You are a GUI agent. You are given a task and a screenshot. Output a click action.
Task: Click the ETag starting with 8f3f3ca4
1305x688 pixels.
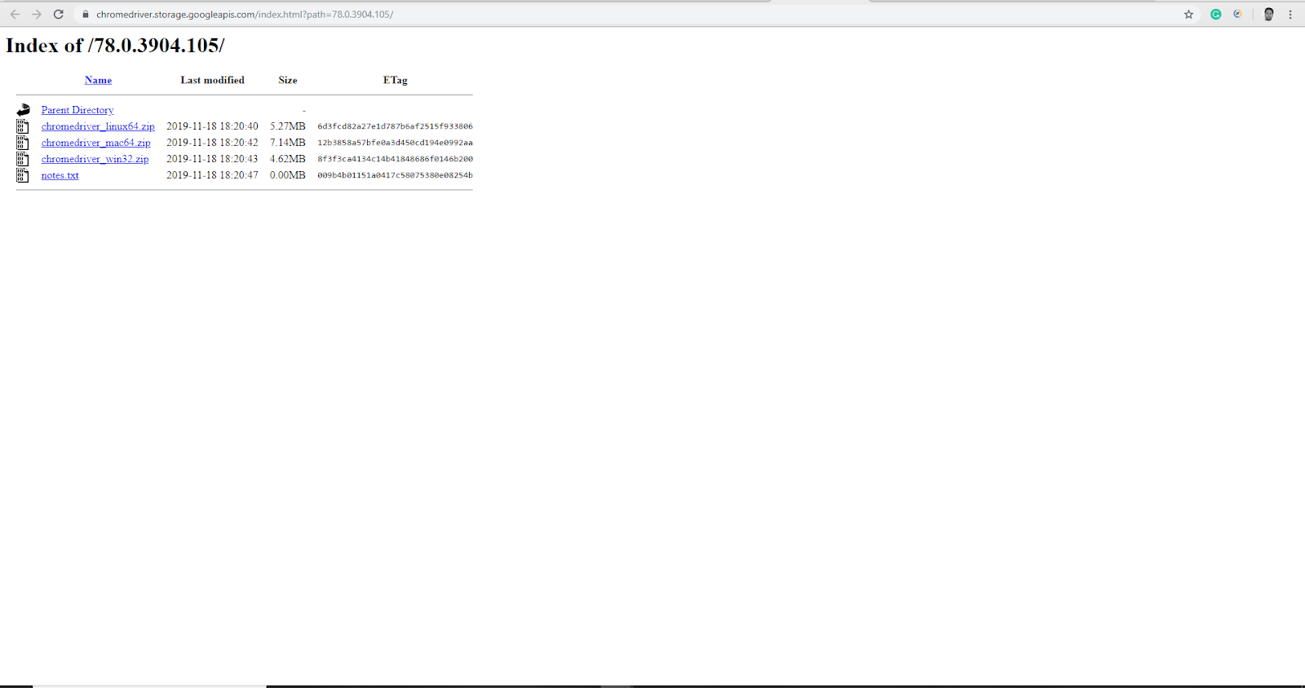coord(396,159)
